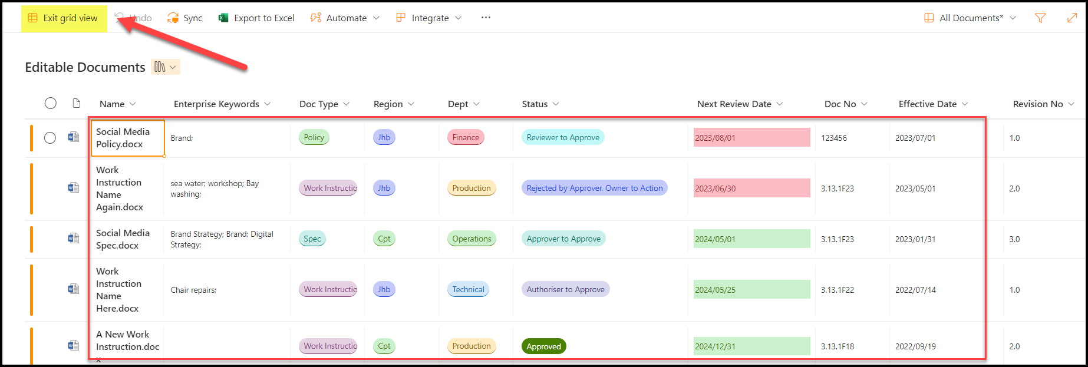Viewport: 1088px width, 367px height.
Task: Open the Status column header menu
Action: (540, 104)
